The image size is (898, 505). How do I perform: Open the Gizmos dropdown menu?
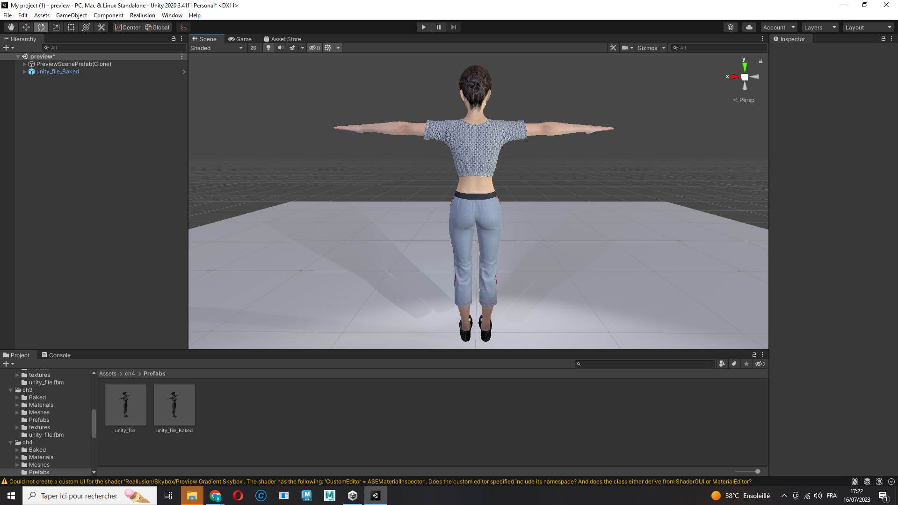[651, 48]
